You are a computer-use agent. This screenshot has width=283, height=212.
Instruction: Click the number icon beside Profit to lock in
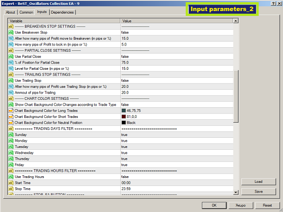11,44
